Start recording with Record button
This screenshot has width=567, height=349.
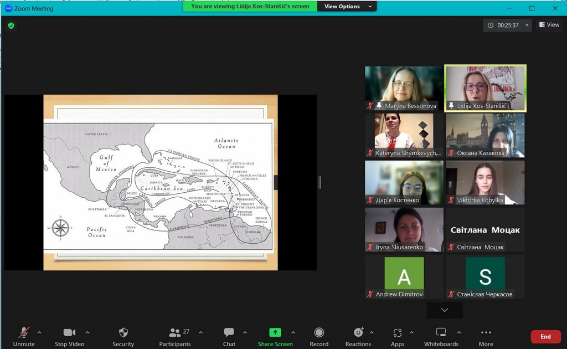tap(319, 332)
